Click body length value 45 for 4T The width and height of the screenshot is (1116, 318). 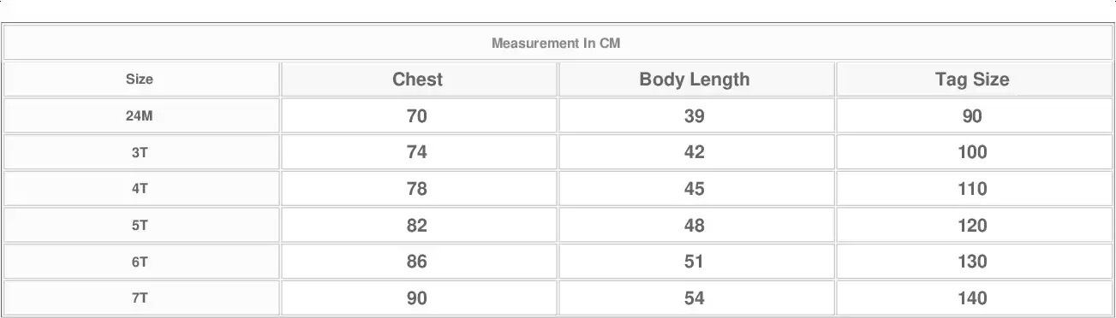[695, 189]
